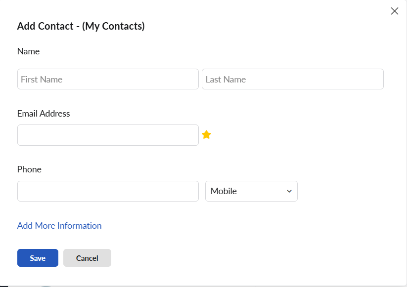Save the new contact
The width and height of the screenshot is (407, 287).
[38, 258]
